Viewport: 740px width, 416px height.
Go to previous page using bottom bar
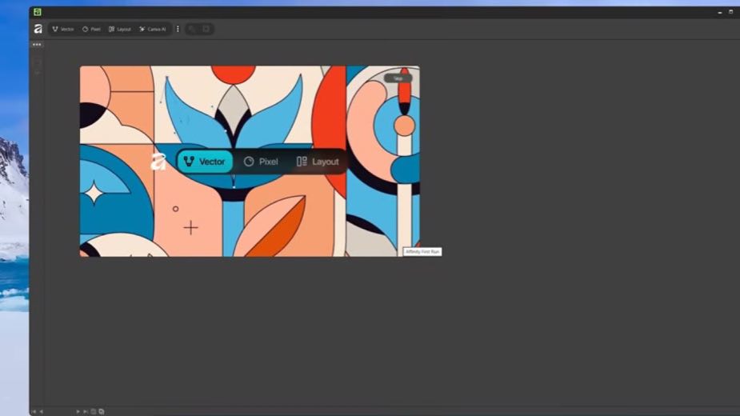pos(41,411)
